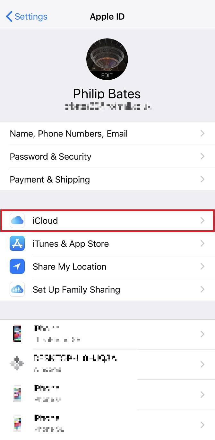
Task: Tap the Family Sharing cloud icon
Action: tap(17, 289)
